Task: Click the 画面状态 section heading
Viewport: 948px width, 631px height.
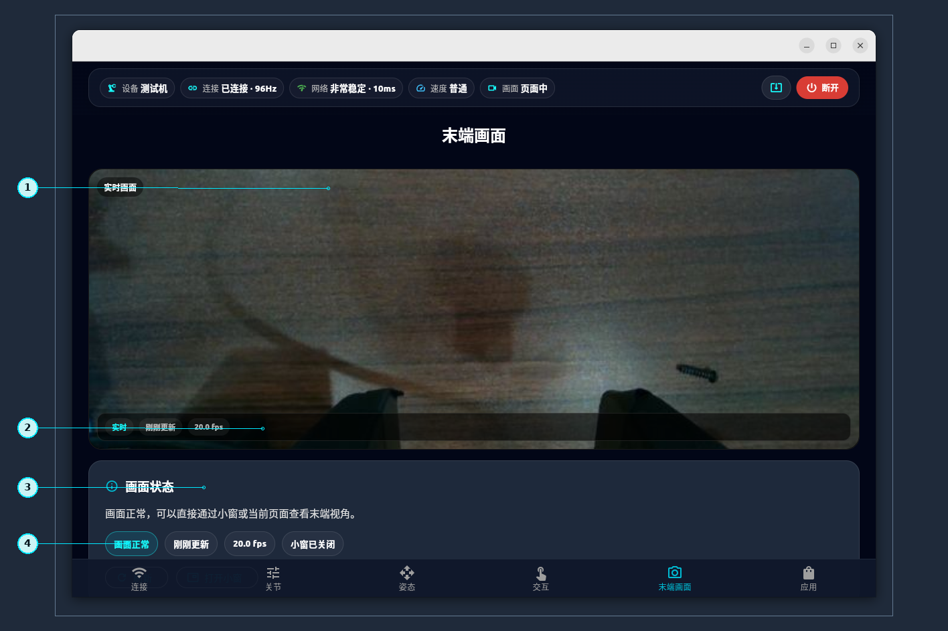Action: (x=149, y=486)
